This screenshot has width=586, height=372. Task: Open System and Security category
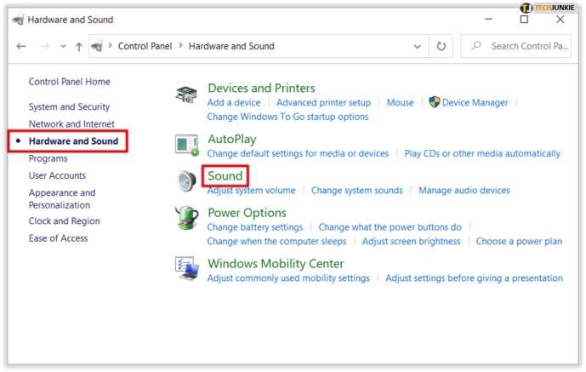tap(69, 107)
